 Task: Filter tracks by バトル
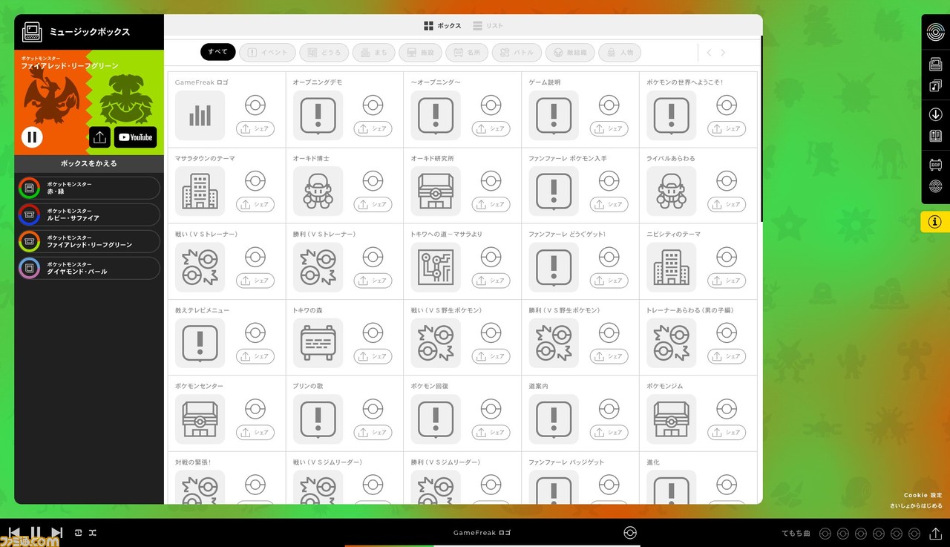(x=517, y=53)
